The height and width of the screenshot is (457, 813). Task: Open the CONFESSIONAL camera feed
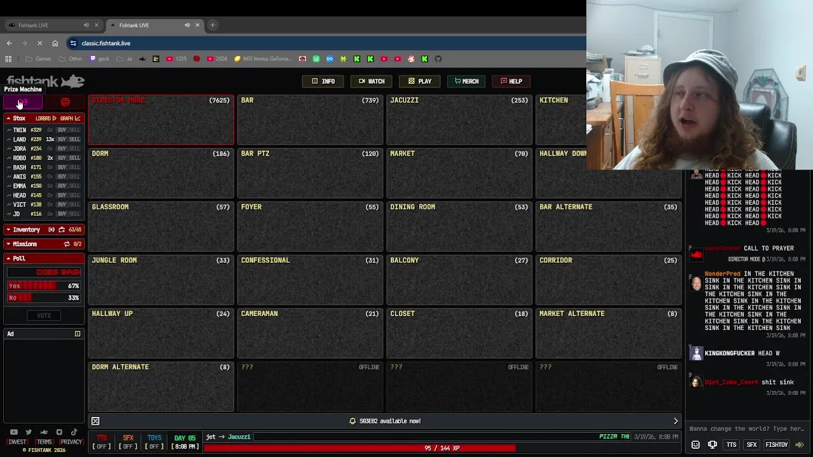coord(310,280)
